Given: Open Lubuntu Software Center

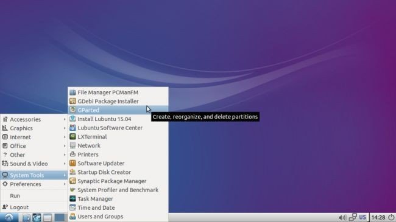Looking at the screenshot, I should (118, 128).
